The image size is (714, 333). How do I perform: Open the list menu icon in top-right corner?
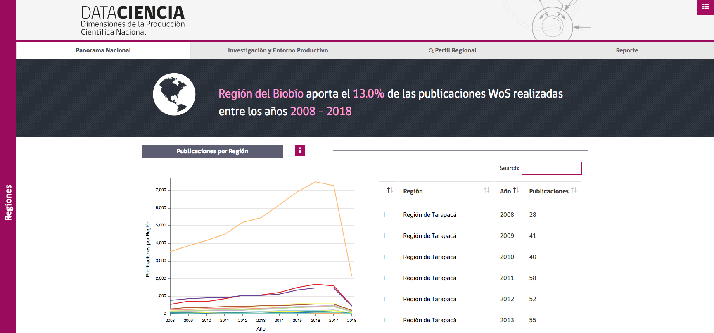click(x=705, y=7)
